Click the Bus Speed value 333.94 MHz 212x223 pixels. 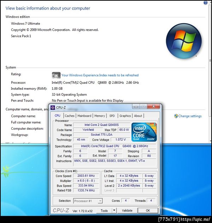coord(86,186)
